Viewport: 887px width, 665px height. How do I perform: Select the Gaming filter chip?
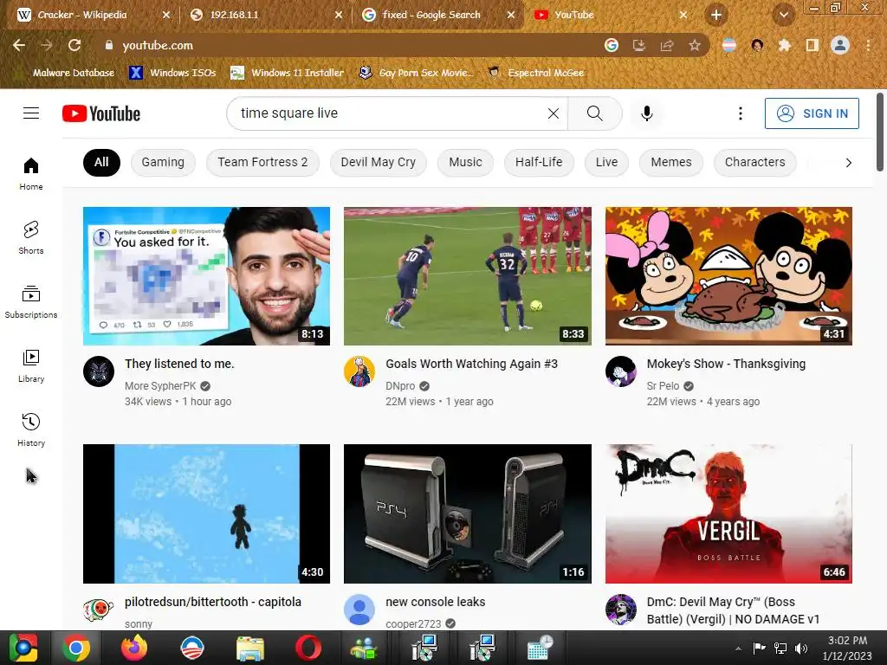point(163,162)
